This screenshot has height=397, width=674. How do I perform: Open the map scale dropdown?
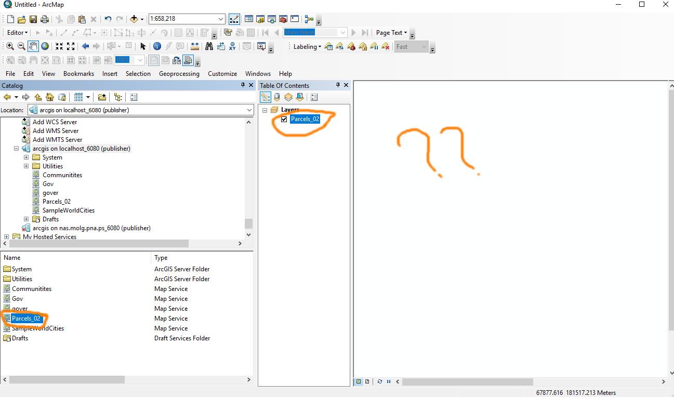coord(221,19)
